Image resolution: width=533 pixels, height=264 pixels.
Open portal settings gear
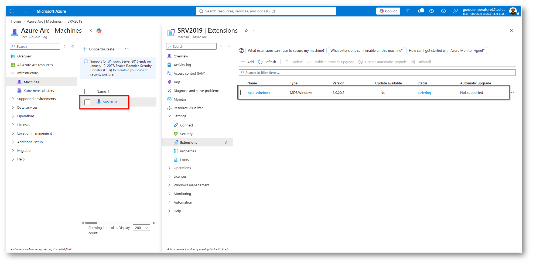(x=432, y=11)
